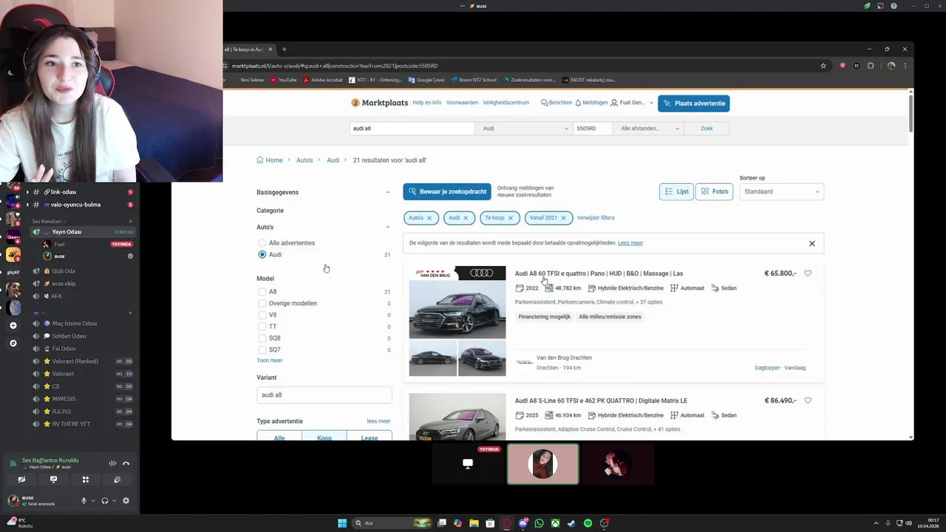Open Discord soundboard button
The width and height of the screenshot is (946, 532).
click(118, 480)
